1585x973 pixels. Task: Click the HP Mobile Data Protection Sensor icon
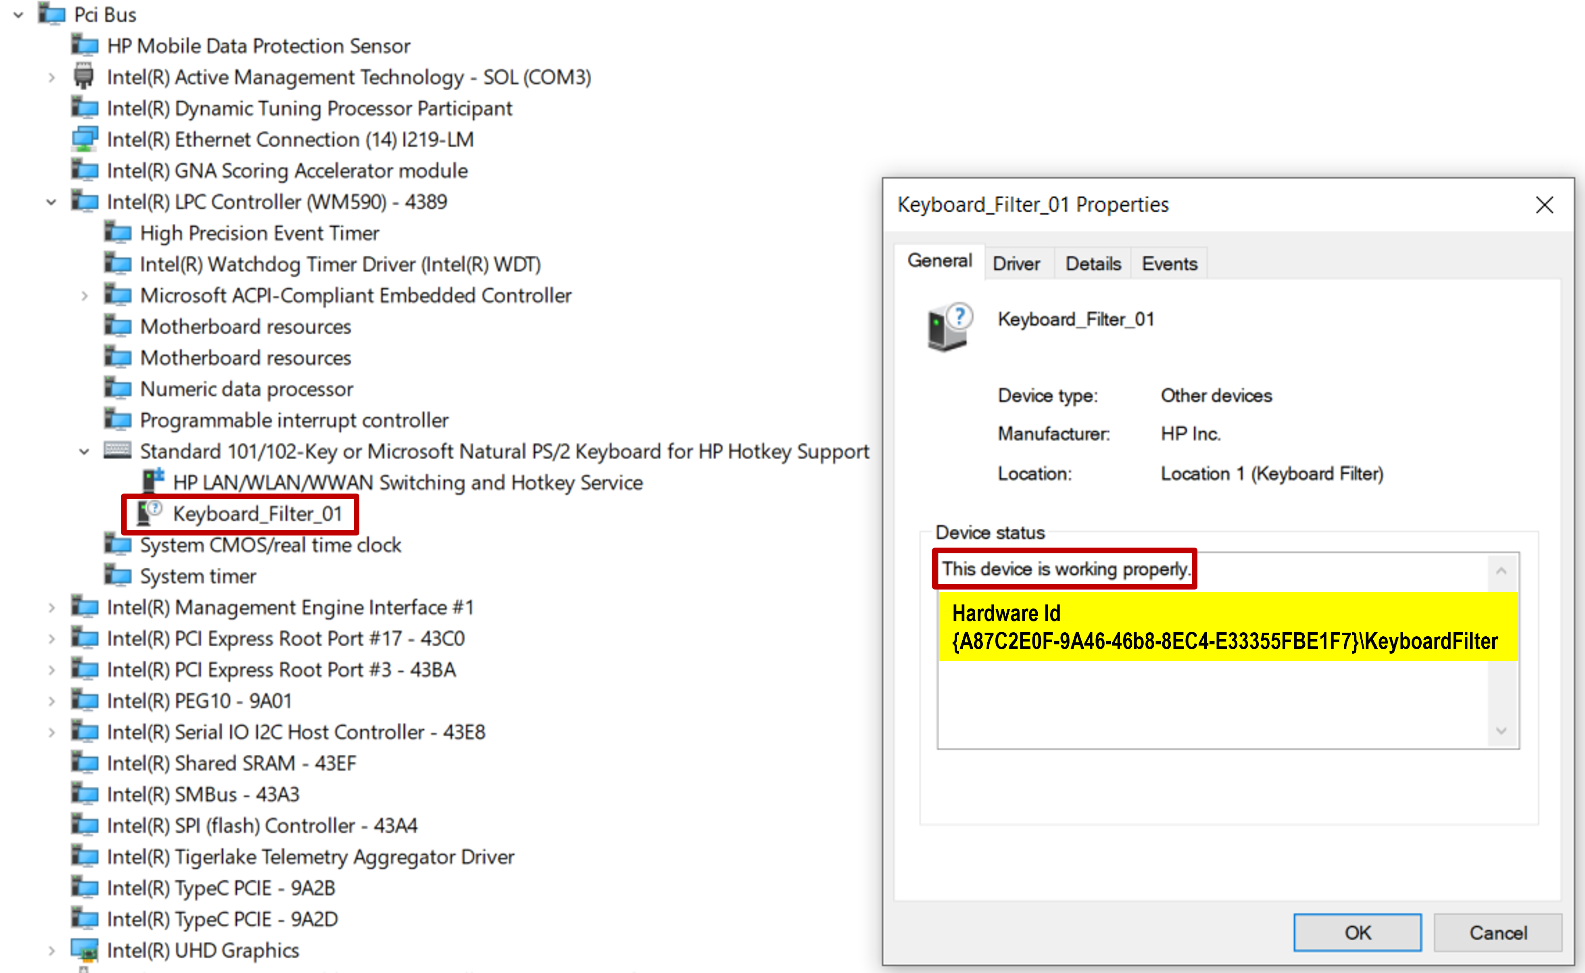pos(84,46)
